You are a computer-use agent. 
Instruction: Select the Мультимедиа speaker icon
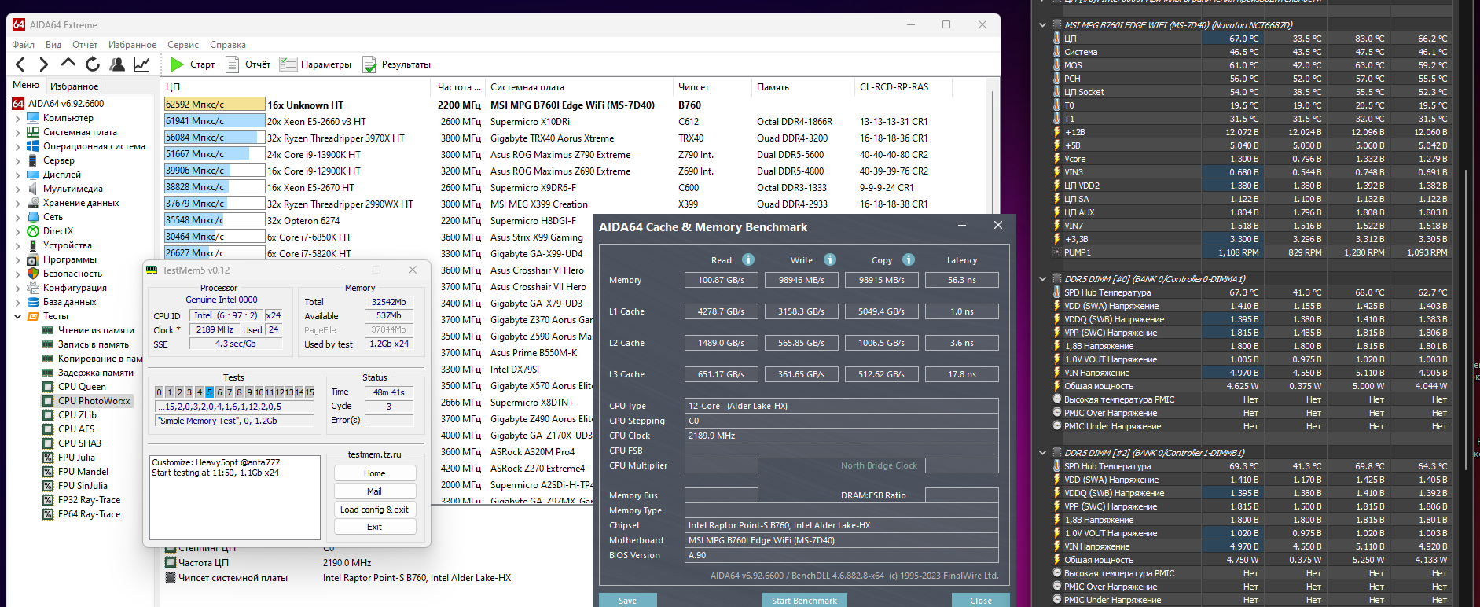click(33, 189)
